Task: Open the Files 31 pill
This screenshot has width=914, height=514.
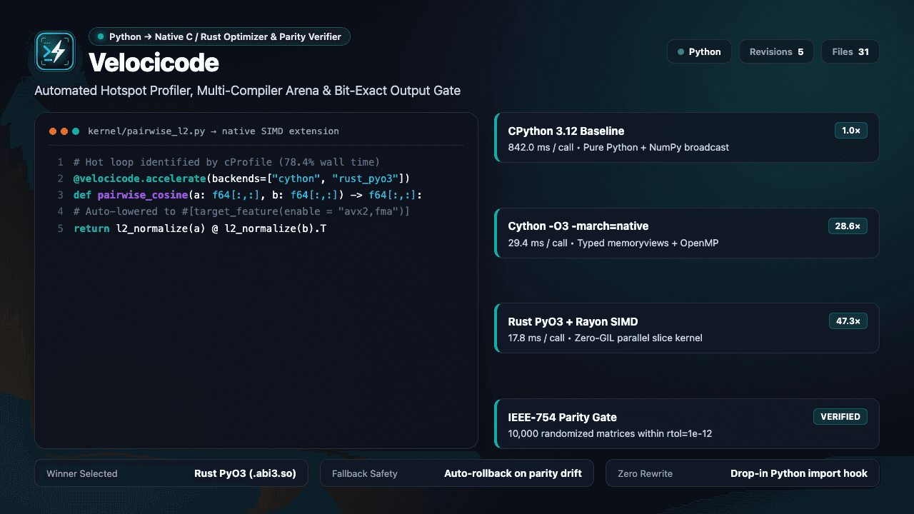Action: (x=850, y=51)
